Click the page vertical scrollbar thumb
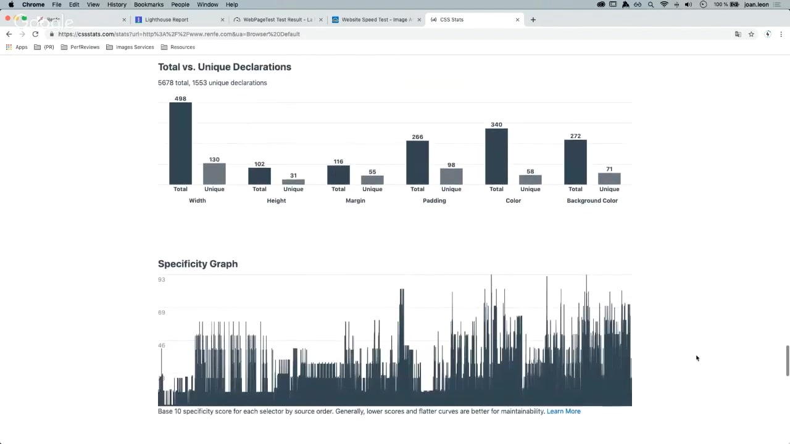Screen dimensions: 790x444 pos(787,361)
